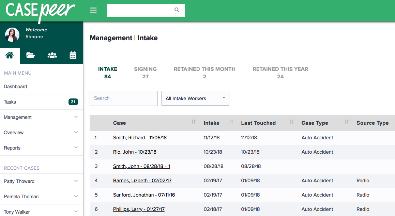Viewport: 395px width, 216px height.
Task: Select the home icon in the sidebar
Action: point(10,55)
